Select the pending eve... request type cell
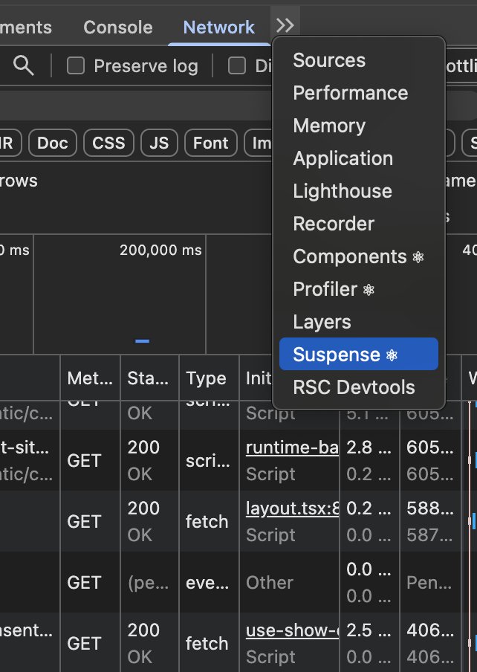Image resolution: width=477 pixels, height=672 pixels. (x=207, y=583)
